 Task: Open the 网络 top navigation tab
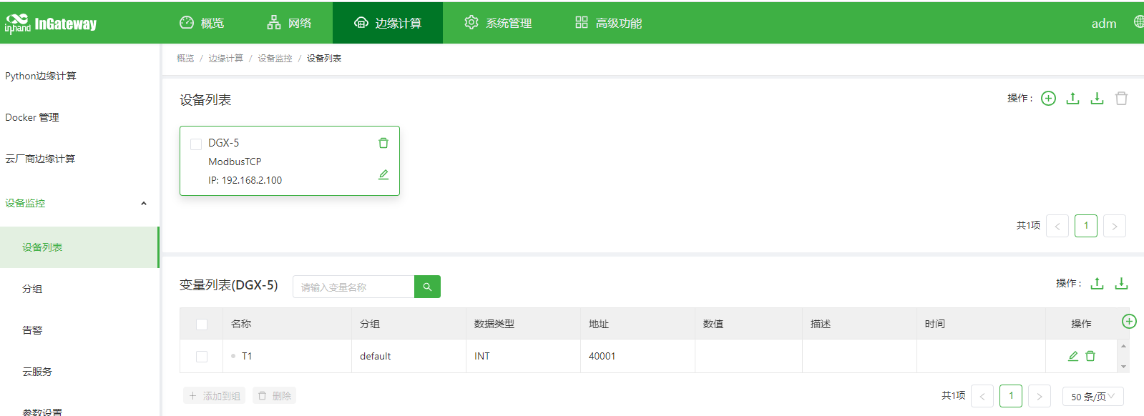[289, 23]
